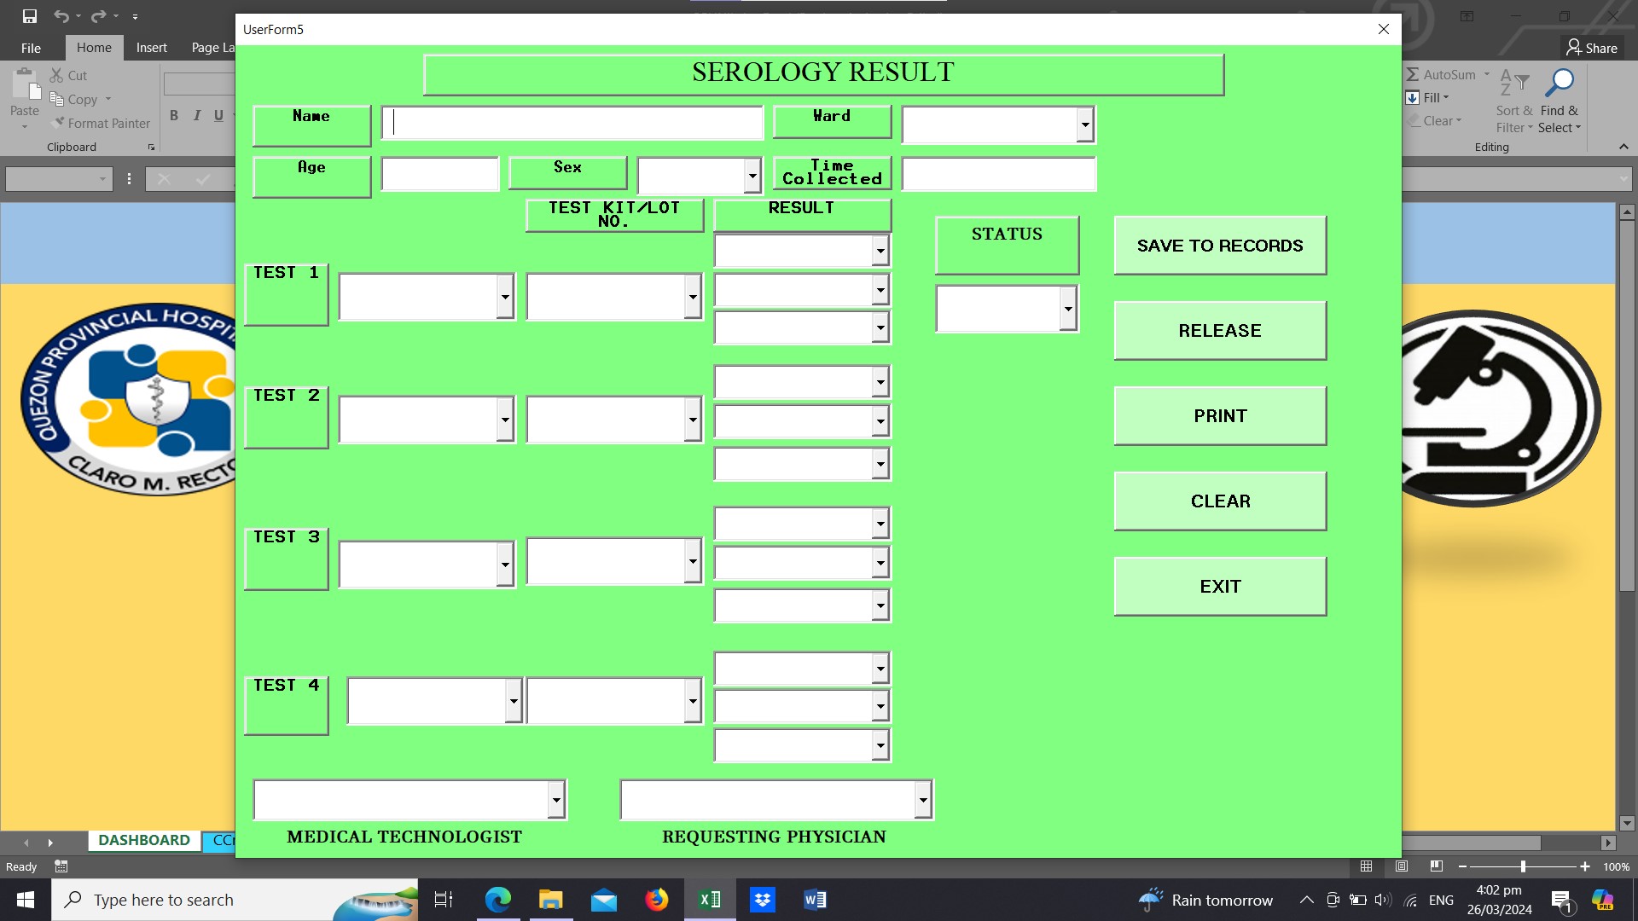Image resolution: width=1638 pixels, height=921 pixels.
Task: Click the Save icon in quick access toolbar
Action: tap(30, 16)
